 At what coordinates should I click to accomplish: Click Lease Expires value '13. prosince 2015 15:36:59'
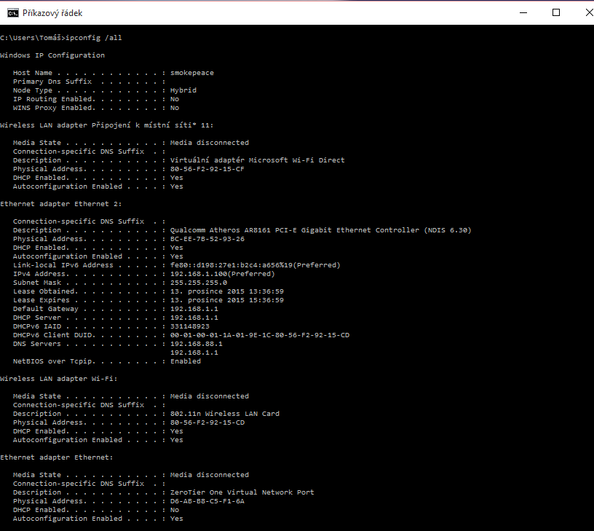(x=227, y=300)
